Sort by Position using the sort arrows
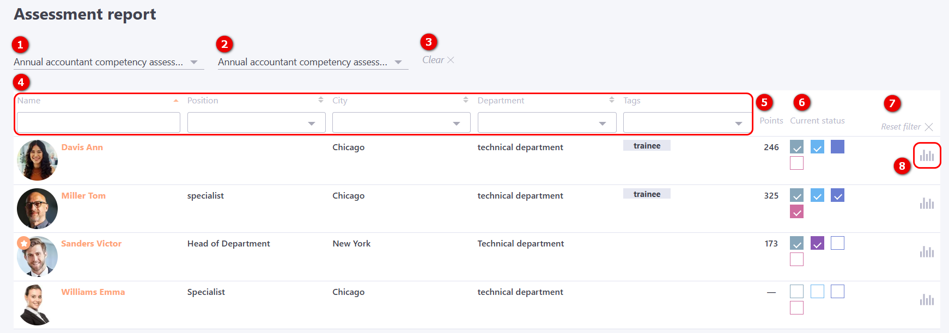 [x=321, y=100]
